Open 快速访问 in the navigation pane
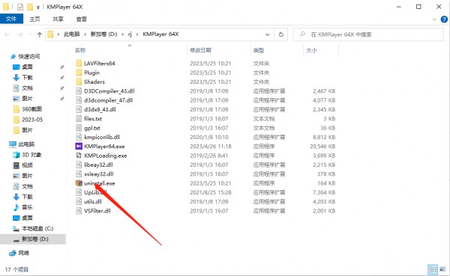This screenshot has height=276, width=450. click(29, 56)
